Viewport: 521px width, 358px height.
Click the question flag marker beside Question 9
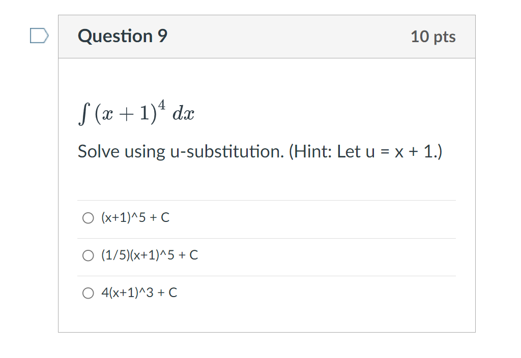tap(40, 35)
